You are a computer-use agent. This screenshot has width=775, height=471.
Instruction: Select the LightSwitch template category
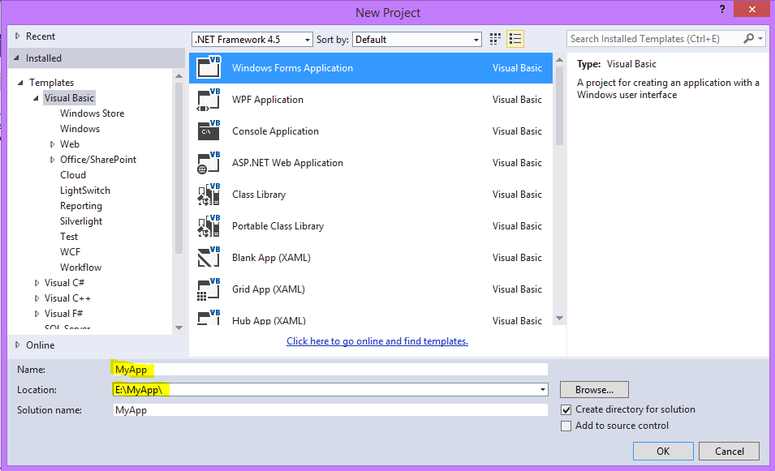click(85, 190)
